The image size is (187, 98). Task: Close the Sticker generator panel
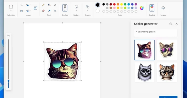click(176, 24)
